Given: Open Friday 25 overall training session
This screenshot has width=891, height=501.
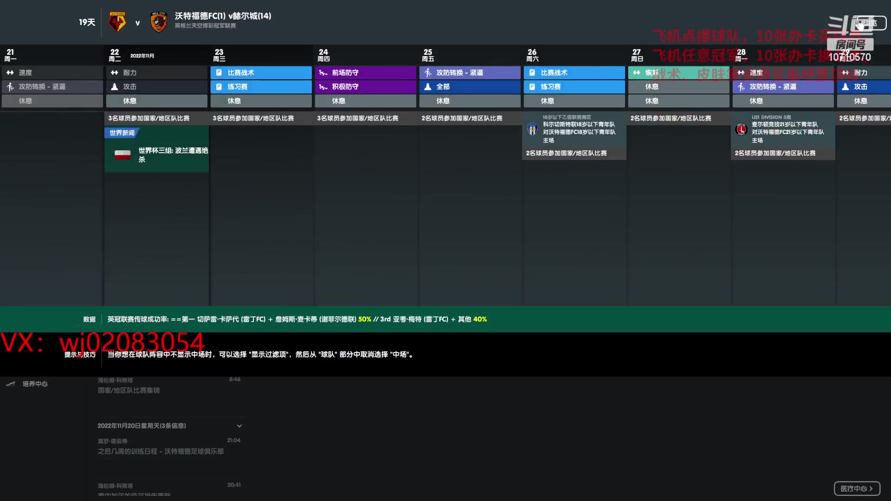Looking at the screenshot, I should (x=470, y=87).
